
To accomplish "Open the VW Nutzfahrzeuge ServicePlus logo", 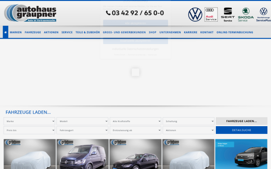I will [263, 15].
